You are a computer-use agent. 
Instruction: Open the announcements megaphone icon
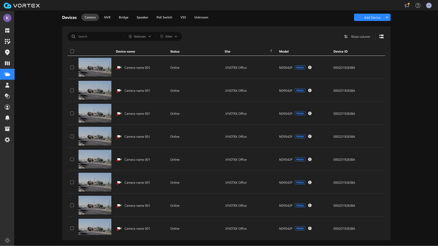(407, 5)
